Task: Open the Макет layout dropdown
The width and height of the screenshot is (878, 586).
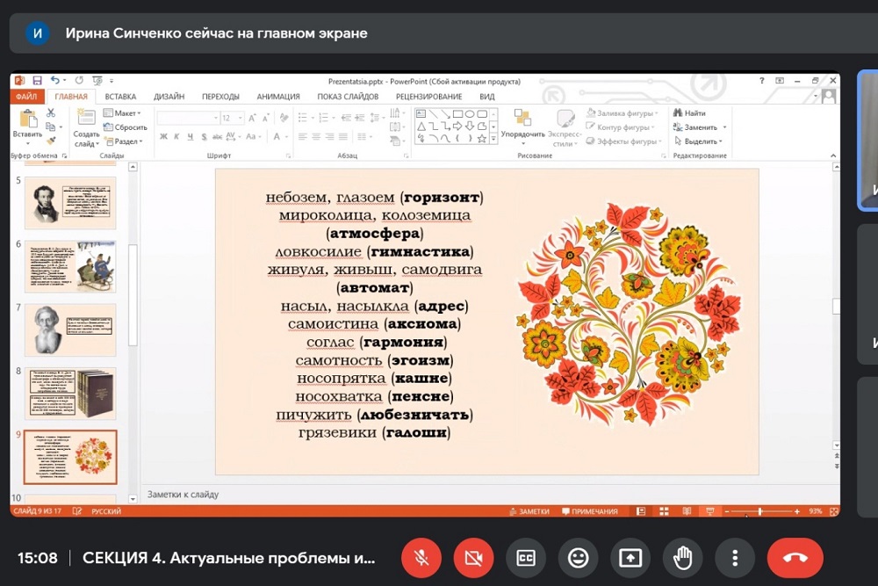Action: (x=121, y=113)
